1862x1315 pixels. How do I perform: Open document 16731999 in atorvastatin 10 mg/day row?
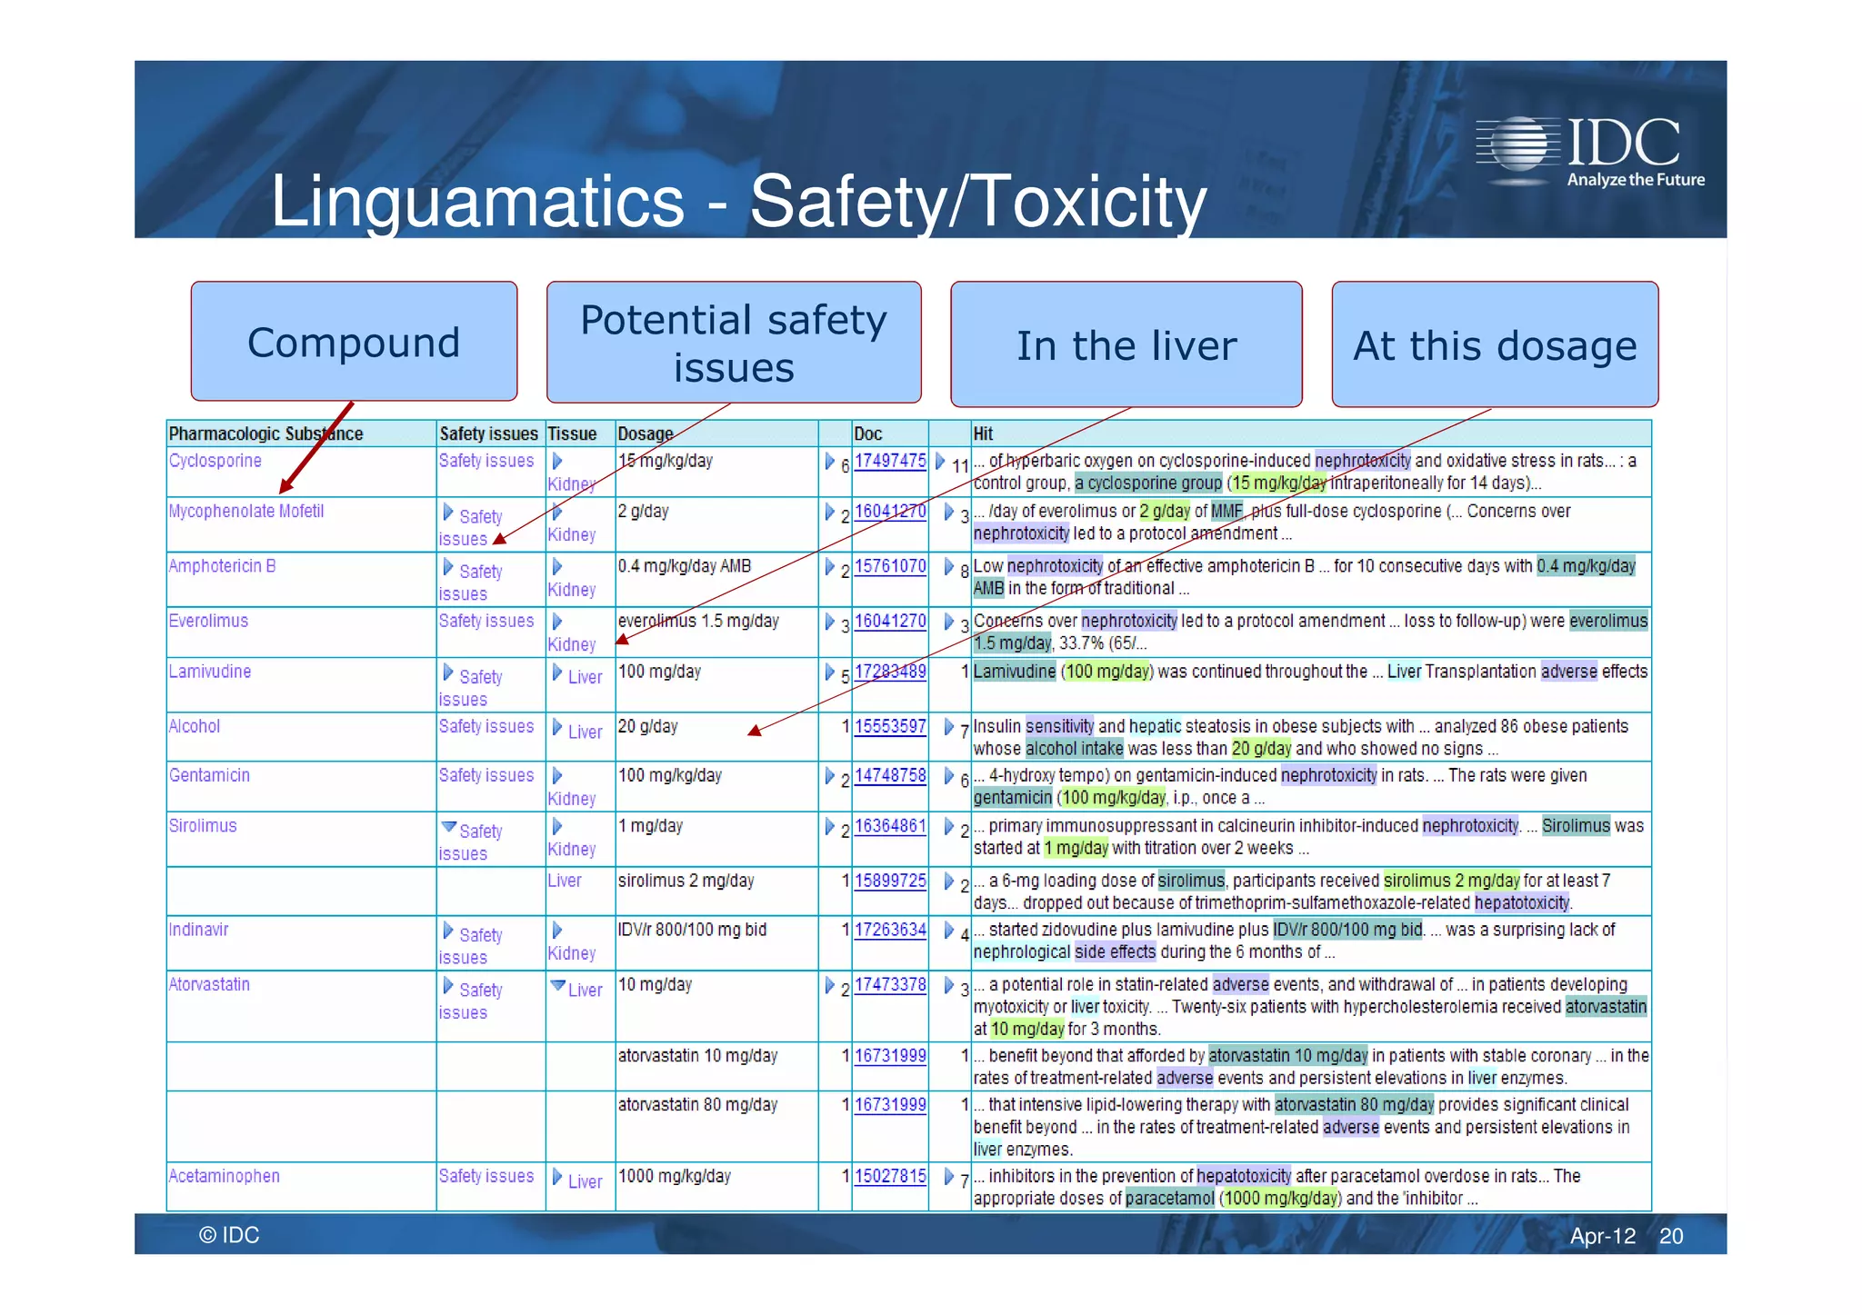pos(890,1056)
